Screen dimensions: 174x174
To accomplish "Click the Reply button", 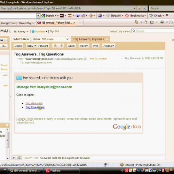I will pos(30,46).
